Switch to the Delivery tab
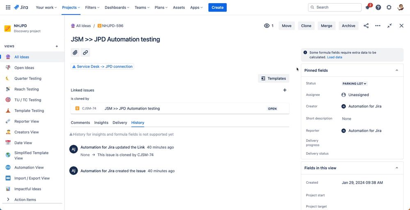This screenshot has height=210, width=410. point(120,123)
